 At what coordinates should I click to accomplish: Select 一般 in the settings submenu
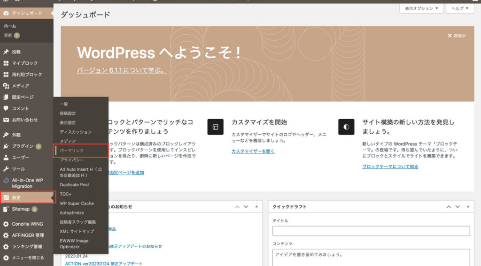pyautogui.click(x=64, y=104)
